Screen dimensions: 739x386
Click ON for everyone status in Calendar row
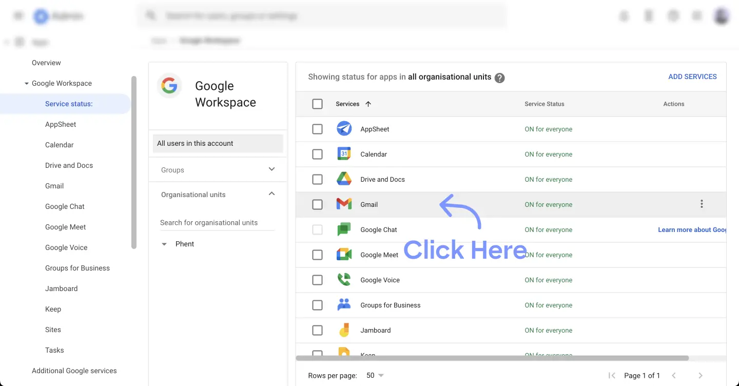coord(548,154)
